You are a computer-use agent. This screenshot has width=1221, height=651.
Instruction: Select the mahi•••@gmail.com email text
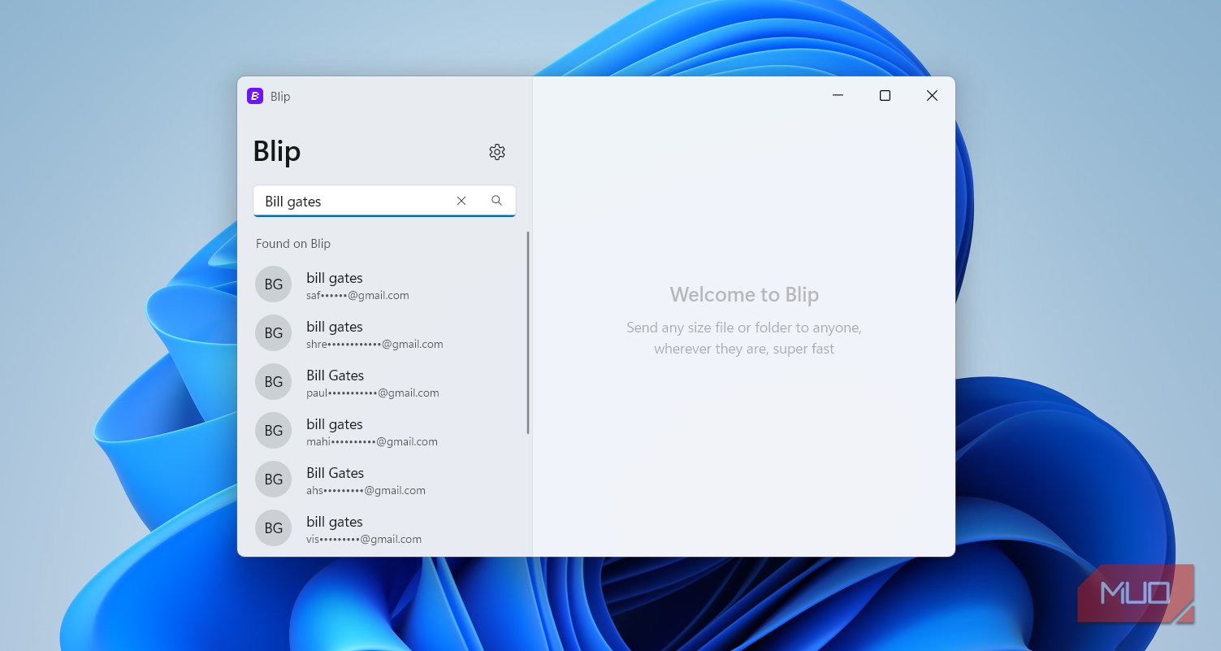coord(372,441)
